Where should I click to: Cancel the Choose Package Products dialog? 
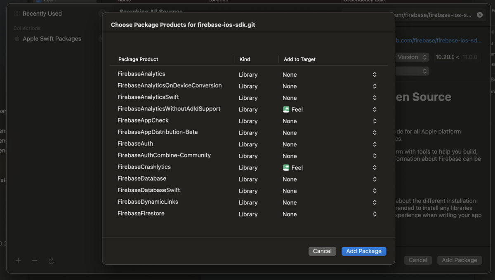[322, 251]
